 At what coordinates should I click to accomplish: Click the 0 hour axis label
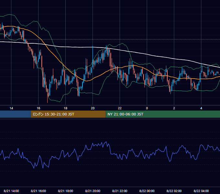147,108
